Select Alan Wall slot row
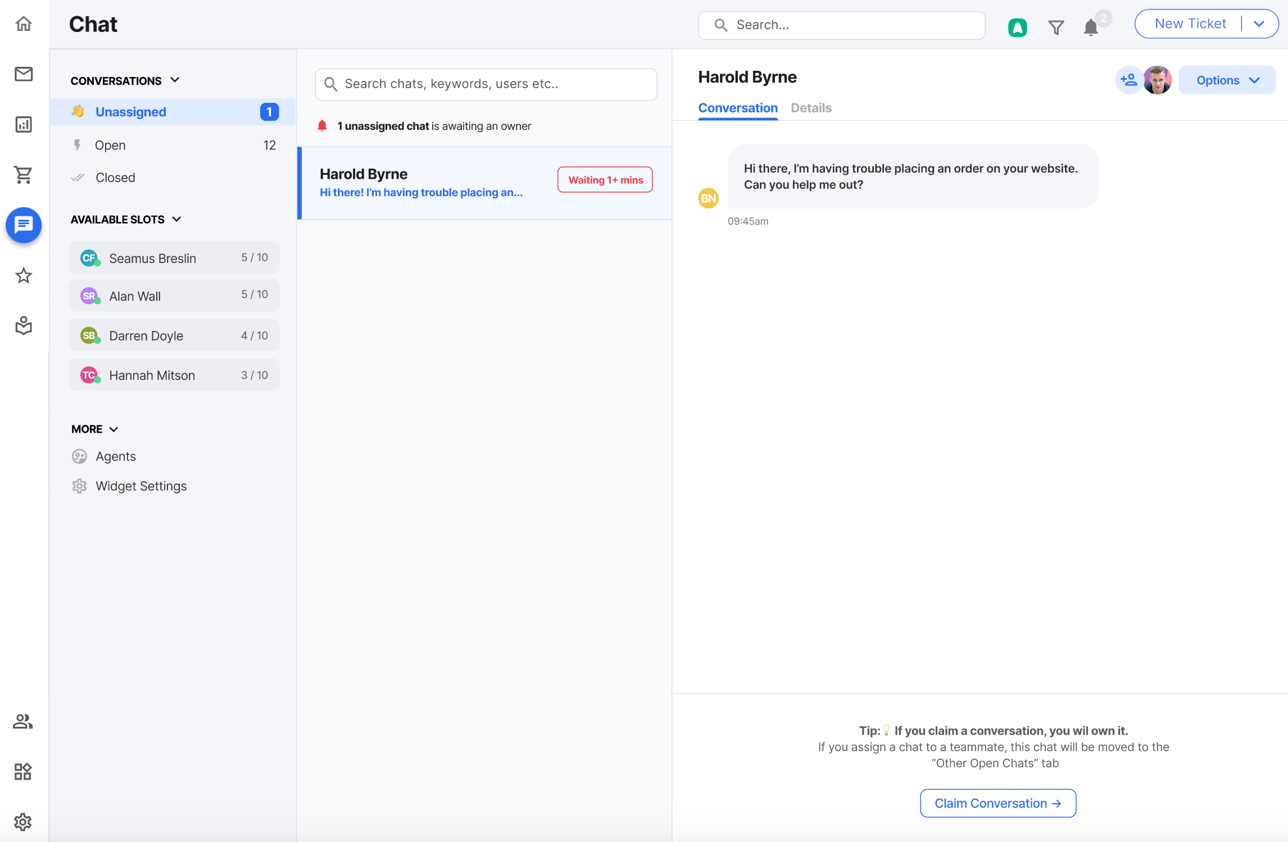The width and height of the screenshot is (1288, 842). coord(174,296)
